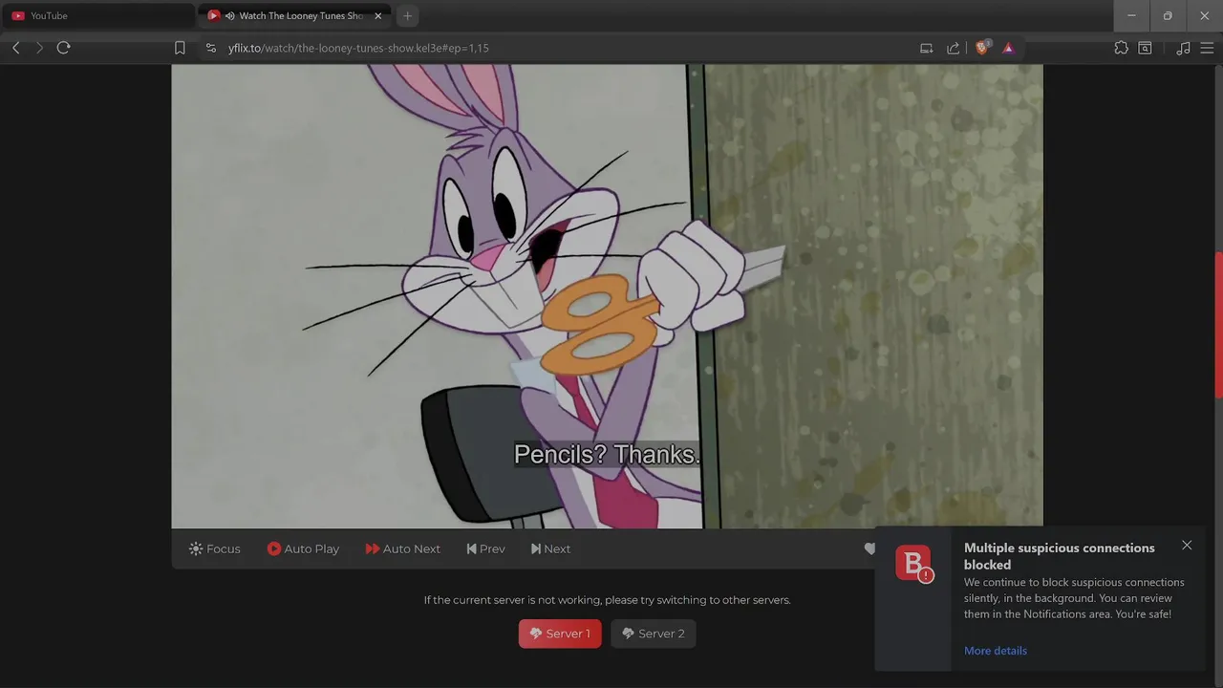Screen dimensions: 1223x688
Task: Click the 'If the current server is not working' message
Action: [x=608, y=600]
